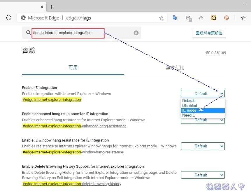Choose Default in the dropdown list
This screenshot has height=195, width=251.
(x=203, y=101)
